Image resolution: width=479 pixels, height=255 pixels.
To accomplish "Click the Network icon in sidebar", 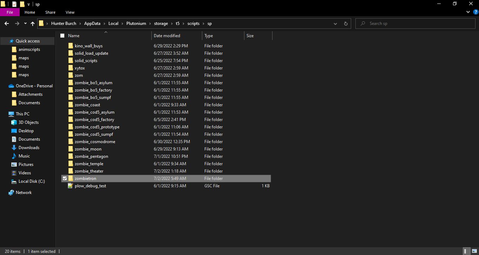I will click(x=11, y=193).
